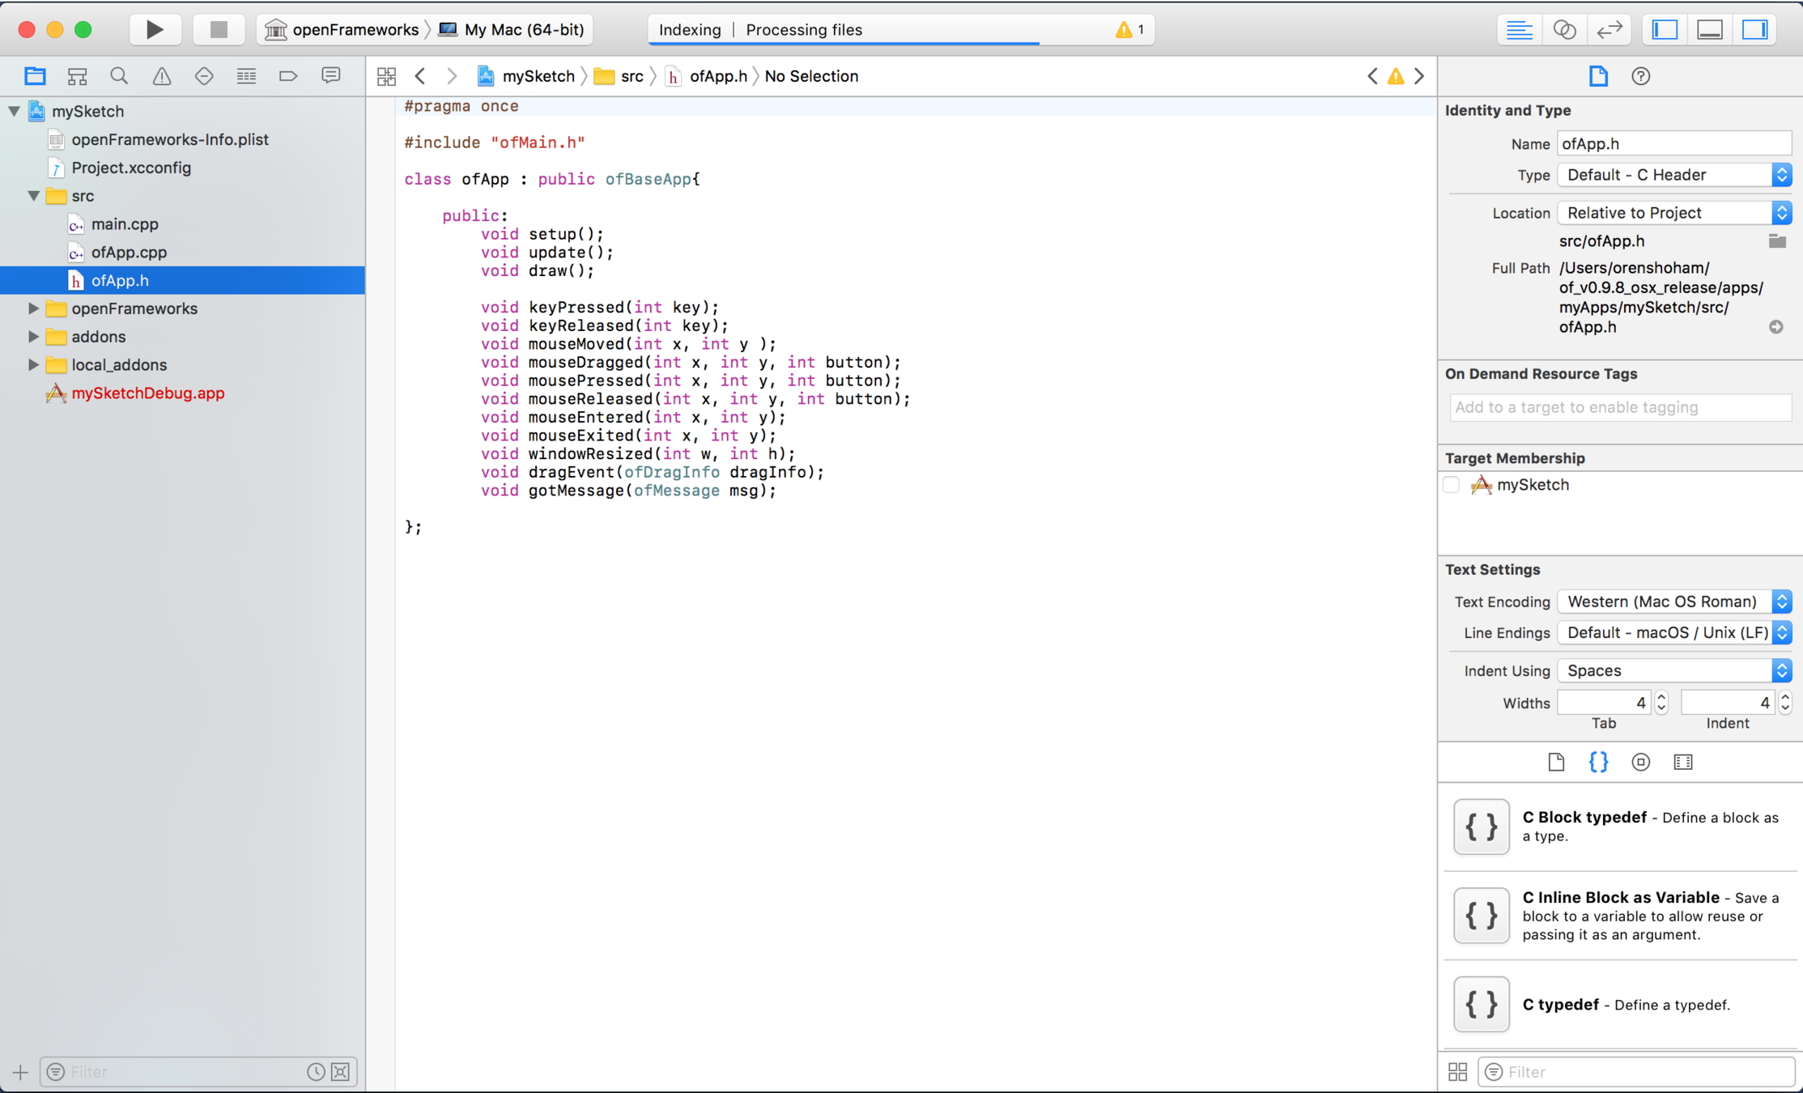Viewport: 1803px width, 1093px height.
Task: Show the Breakpoint navigator
Action: click(x=288, y=76)
